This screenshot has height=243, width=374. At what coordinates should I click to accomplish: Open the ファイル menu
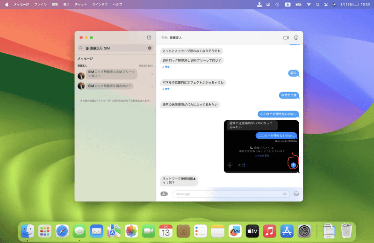click(40, 4)
